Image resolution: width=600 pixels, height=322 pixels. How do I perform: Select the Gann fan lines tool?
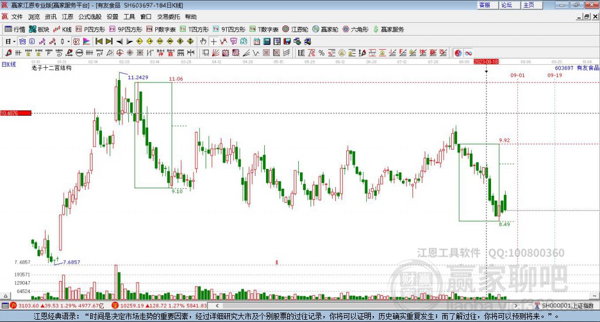(x=215, y=53)
